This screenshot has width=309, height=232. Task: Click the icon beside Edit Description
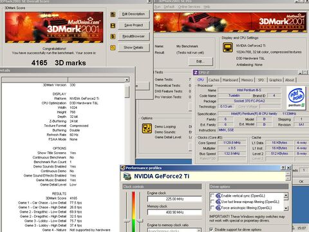coord(113,14)
